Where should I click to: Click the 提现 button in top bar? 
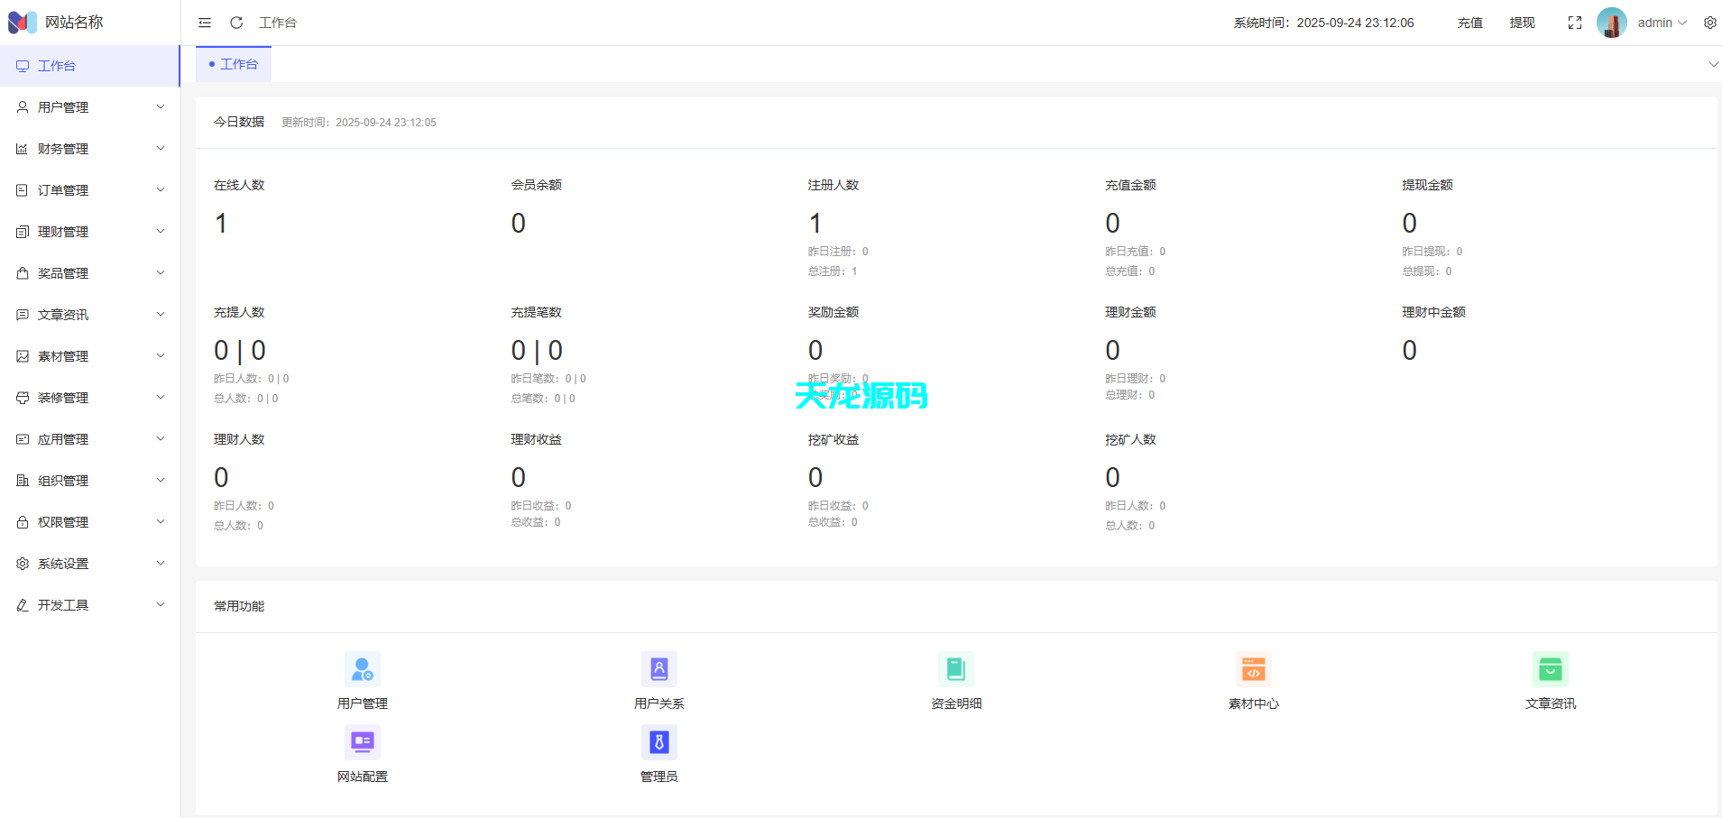coord(1522,22)
